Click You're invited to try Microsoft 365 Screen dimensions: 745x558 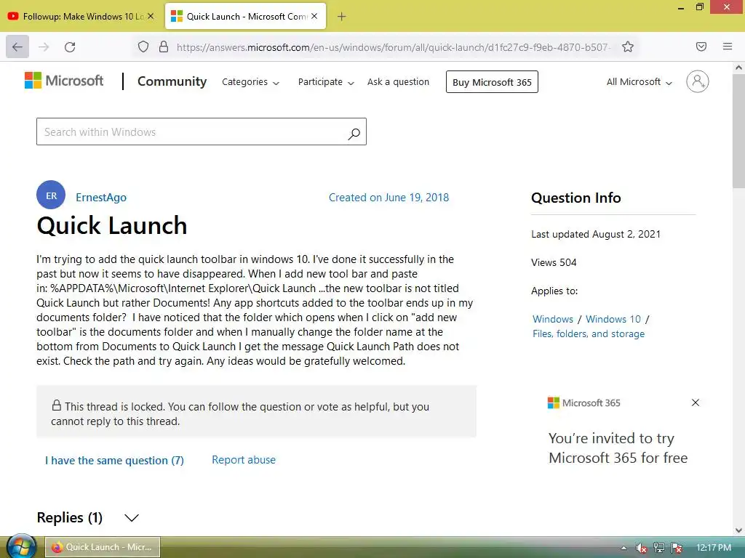point(618,448)
